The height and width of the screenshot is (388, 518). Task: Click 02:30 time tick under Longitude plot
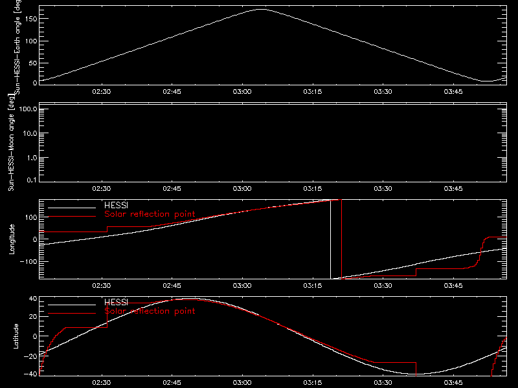point(102,285)
